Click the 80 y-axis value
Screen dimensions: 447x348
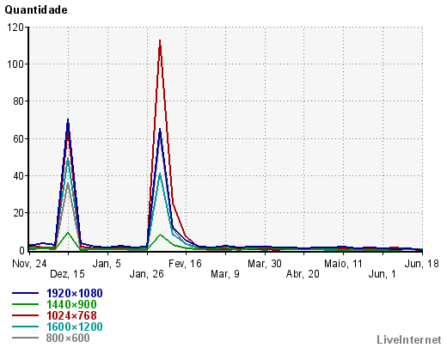pos(19,101)
